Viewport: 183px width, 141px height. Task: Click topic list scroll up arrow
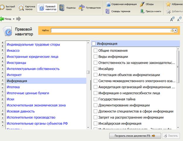tap(88, 43)
